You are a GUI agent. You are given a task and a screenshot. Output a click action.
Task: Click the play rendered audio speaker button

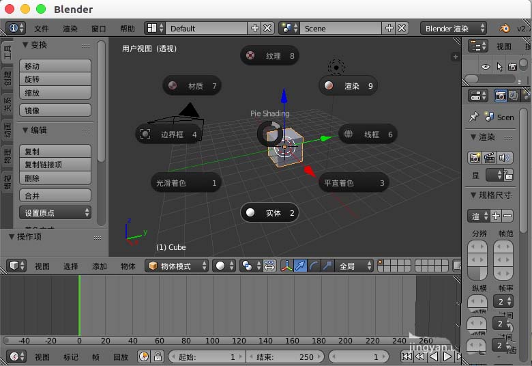505,157
